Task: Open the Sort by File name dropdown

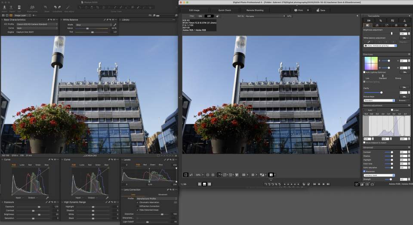Action: pyautogui.click(x=265, y=16)
